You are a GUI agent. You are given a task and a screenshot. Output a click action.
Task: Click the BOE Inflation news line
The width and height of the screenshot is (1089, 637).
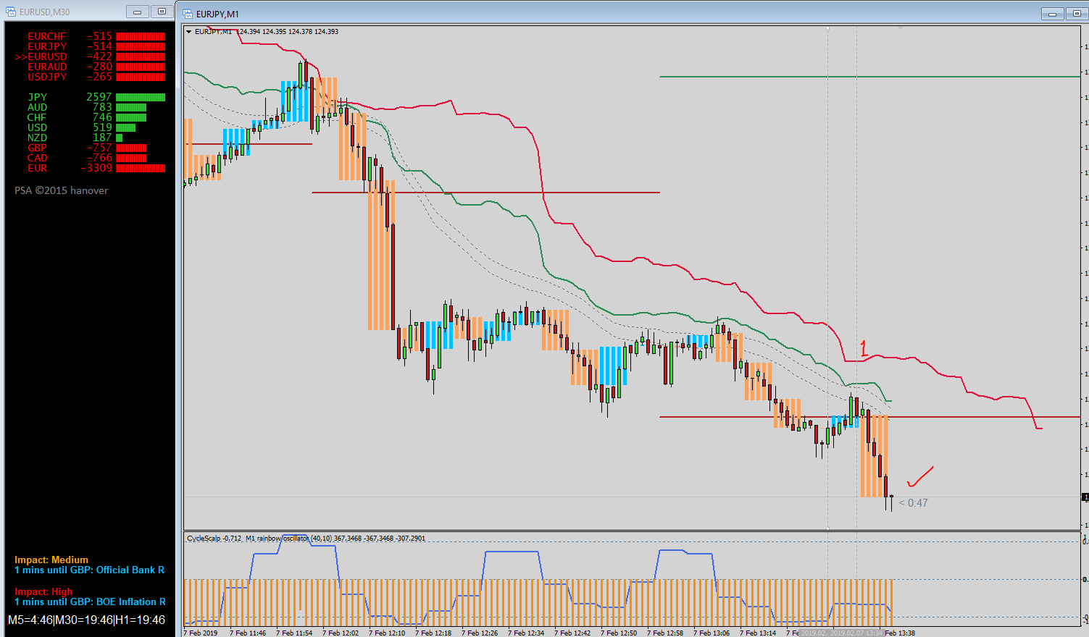(90, 602)
